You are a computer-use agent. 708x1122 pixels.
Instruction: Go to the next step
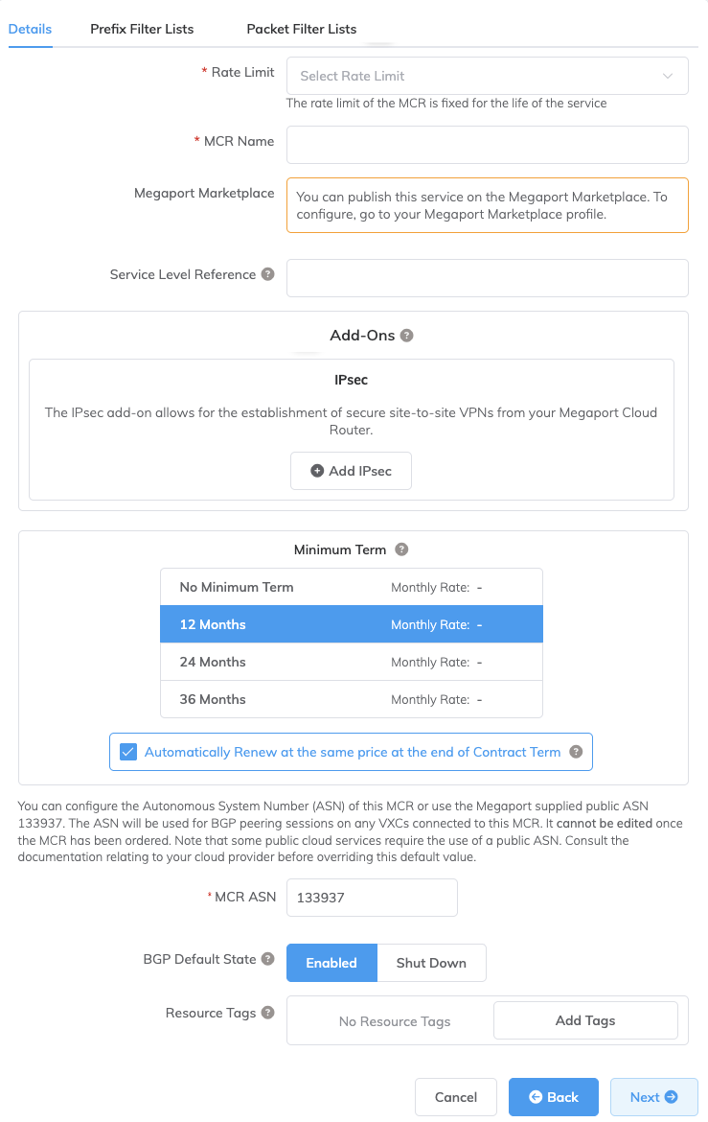click(x=653, y=1097)
